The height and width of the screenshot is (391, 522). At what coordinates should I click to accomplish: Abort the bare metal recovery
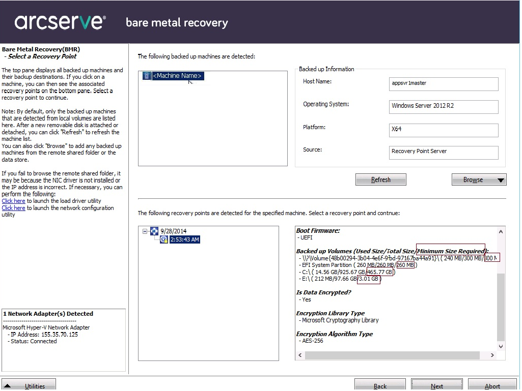pyautogui.click(x=492, y=386)
